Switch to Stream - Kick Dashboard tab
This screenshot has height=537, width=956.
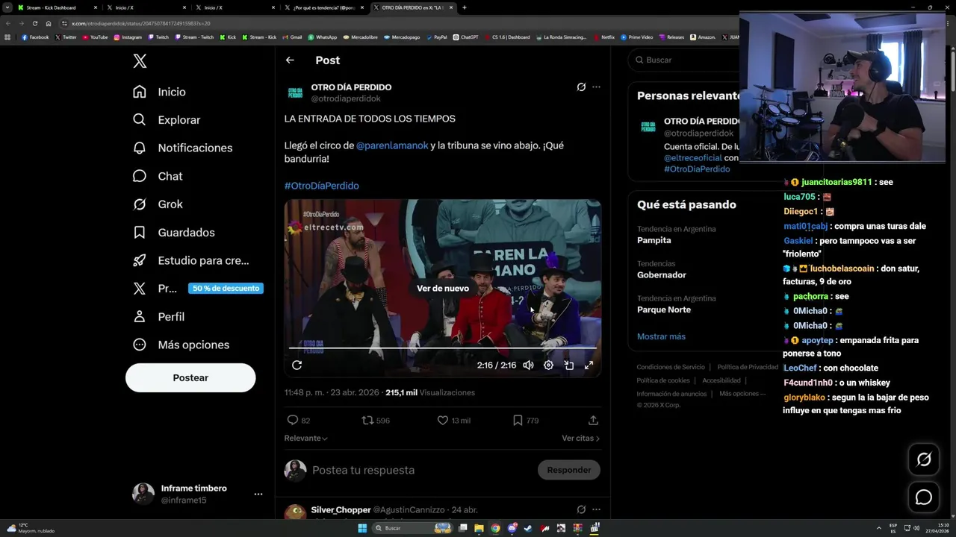[x=56, y=7]
